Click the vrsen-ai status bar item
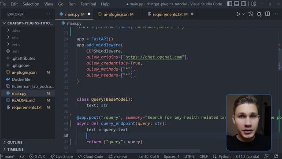This screenshot has width=282, height=159. 118,156
